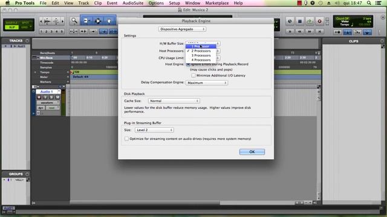Click zoom preset 1 button
The image size is (387, 217).
pyautogui.click(x=41, y=31)
